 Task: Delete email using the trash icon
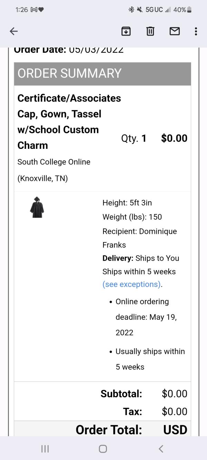150,31
